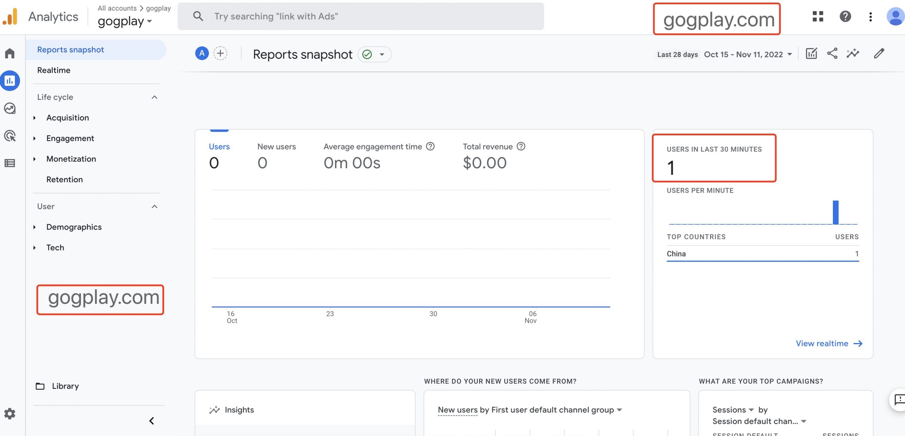Click the share report icon
Viewport: 905px width, 436px height.
click(832, 54)
